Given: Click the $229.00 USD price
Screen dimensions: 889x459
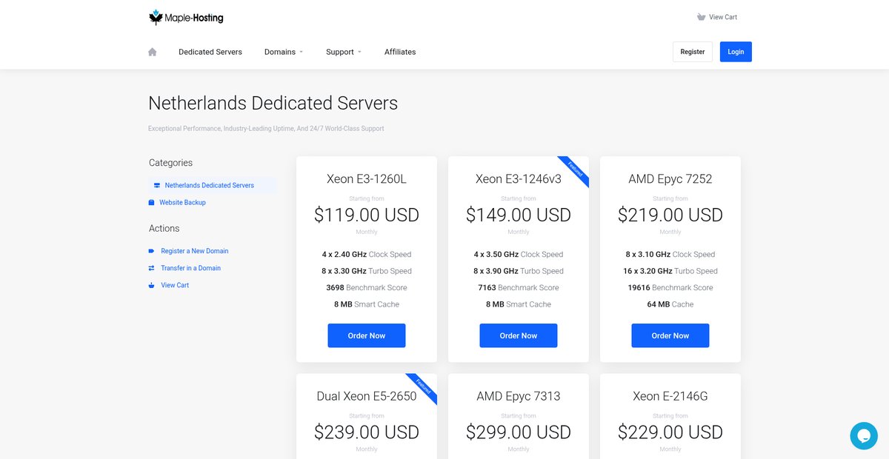Looking at the screenshot, I should point(670,432).
